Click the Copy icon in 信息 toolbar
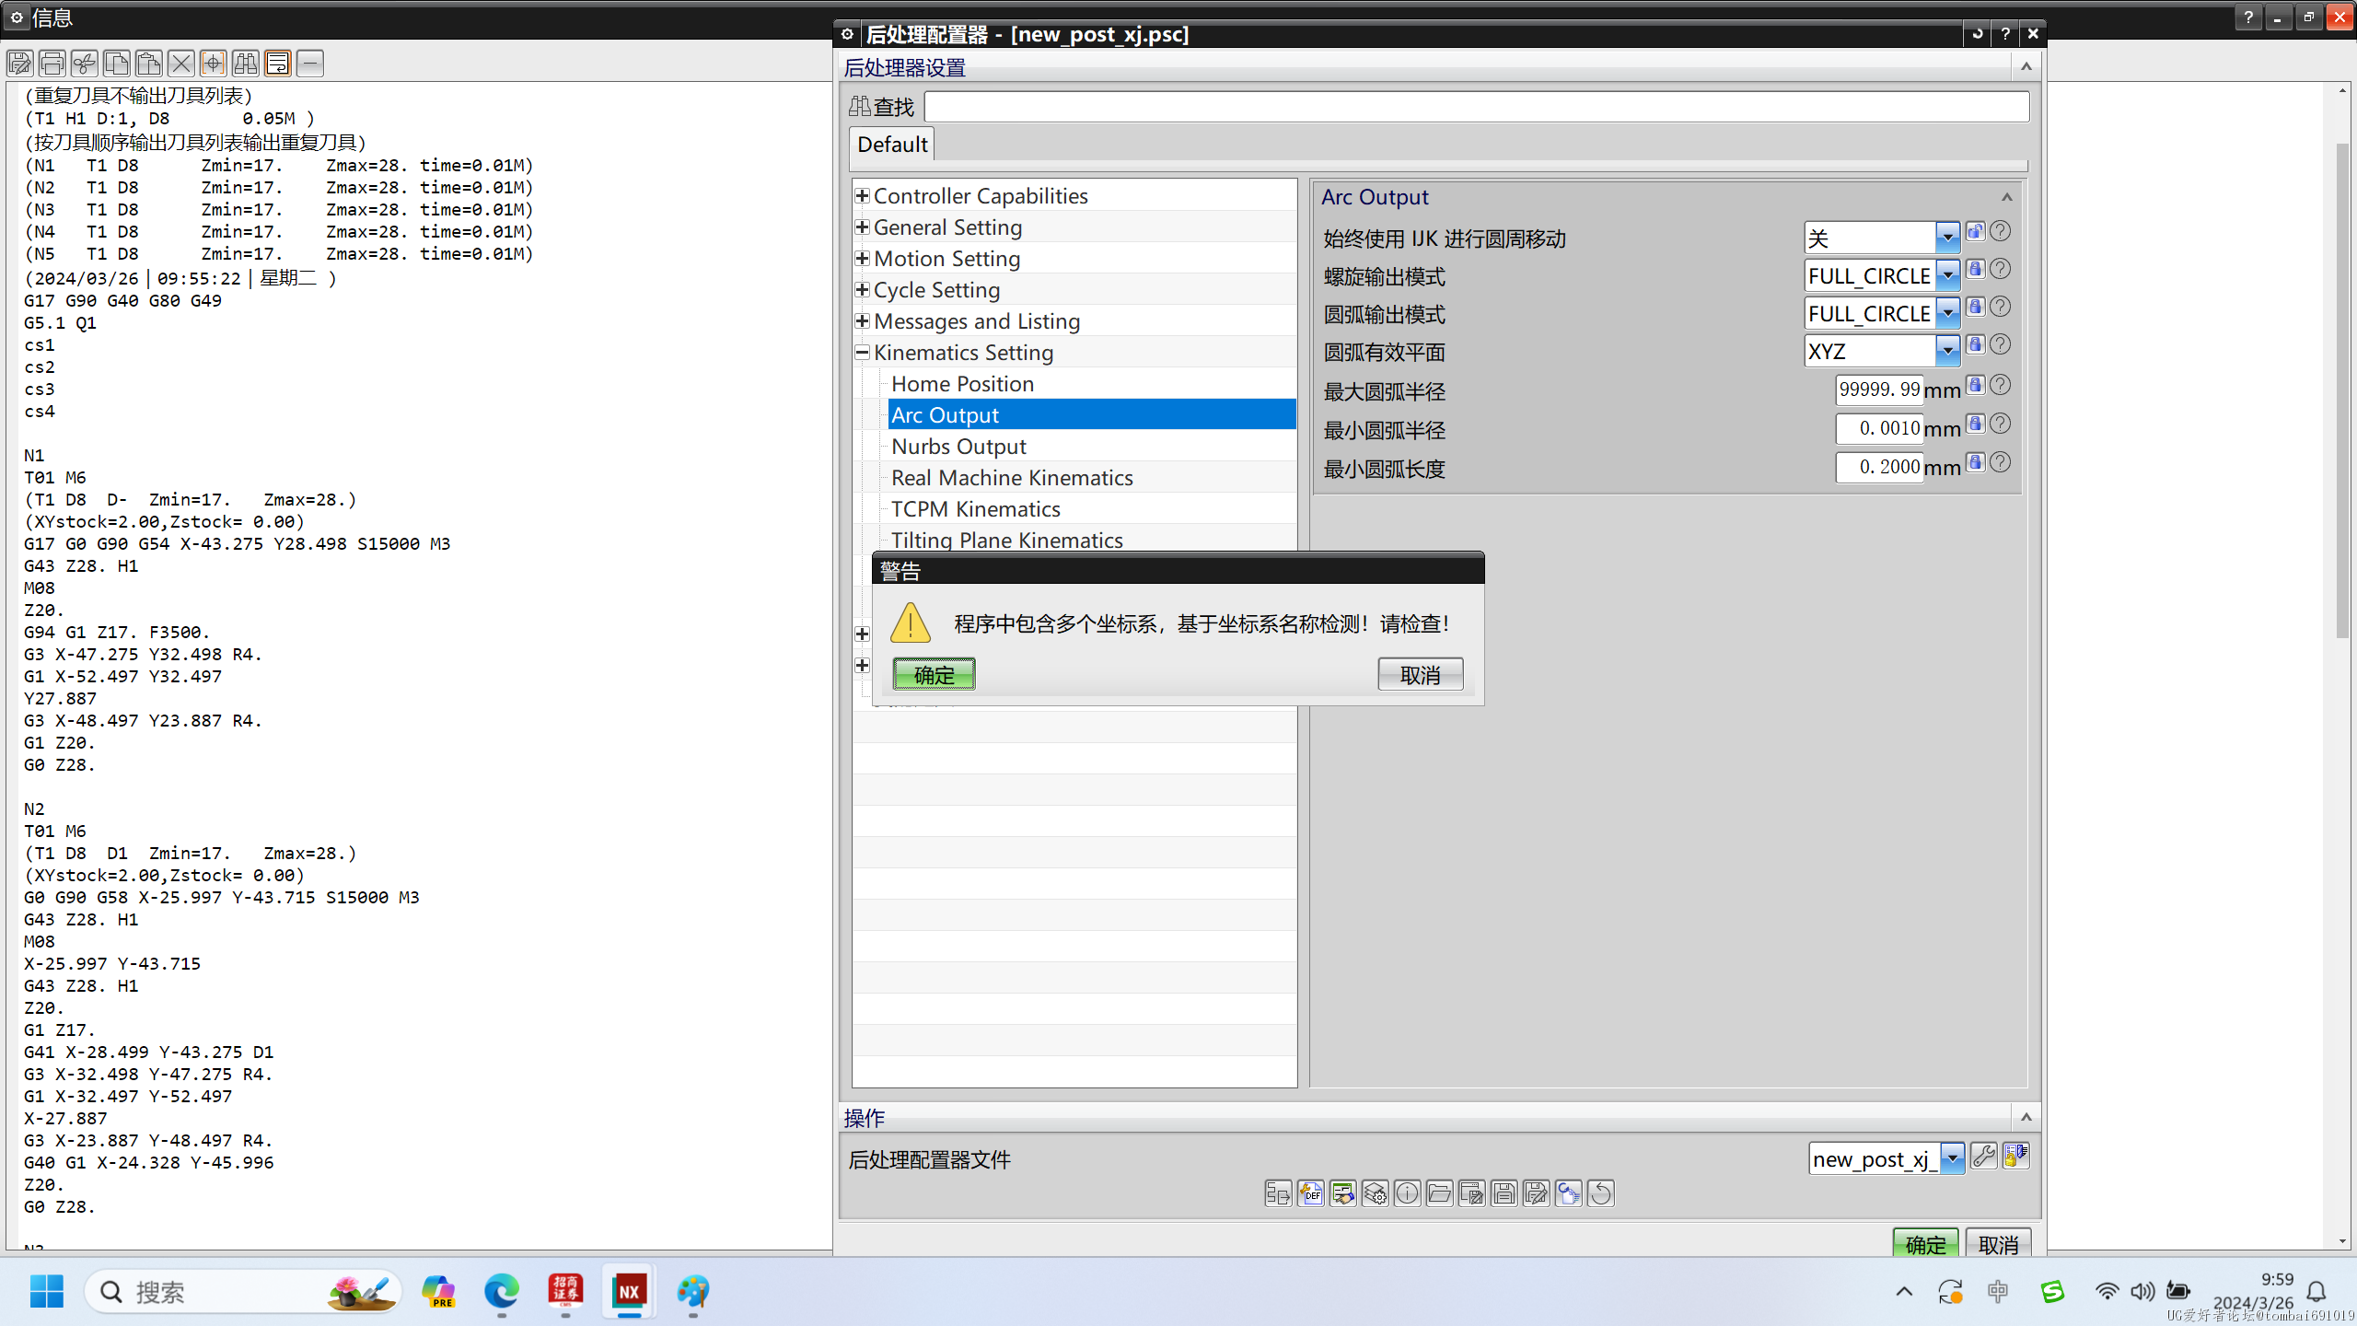The width and height of the screenshot is (2357, 1326). tap(117, 63)
